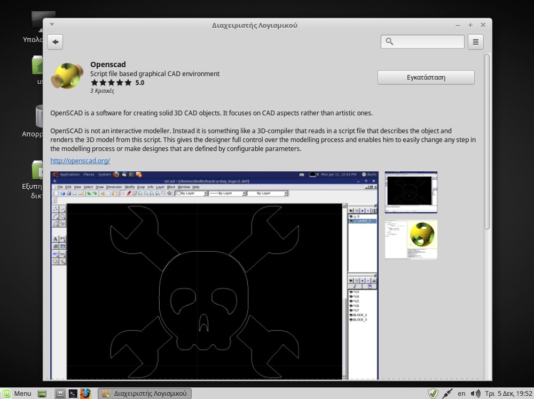Minimize the Software Manager window

[458, 26]
